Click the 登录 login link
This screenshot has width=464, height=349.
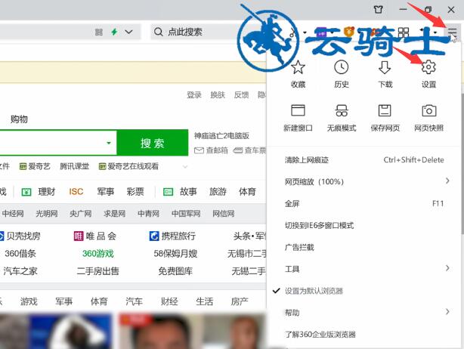(x=193, y=95)
